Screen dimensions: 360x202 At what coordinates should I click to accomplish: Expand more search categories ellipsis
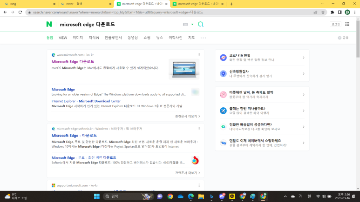coord(203,38)
